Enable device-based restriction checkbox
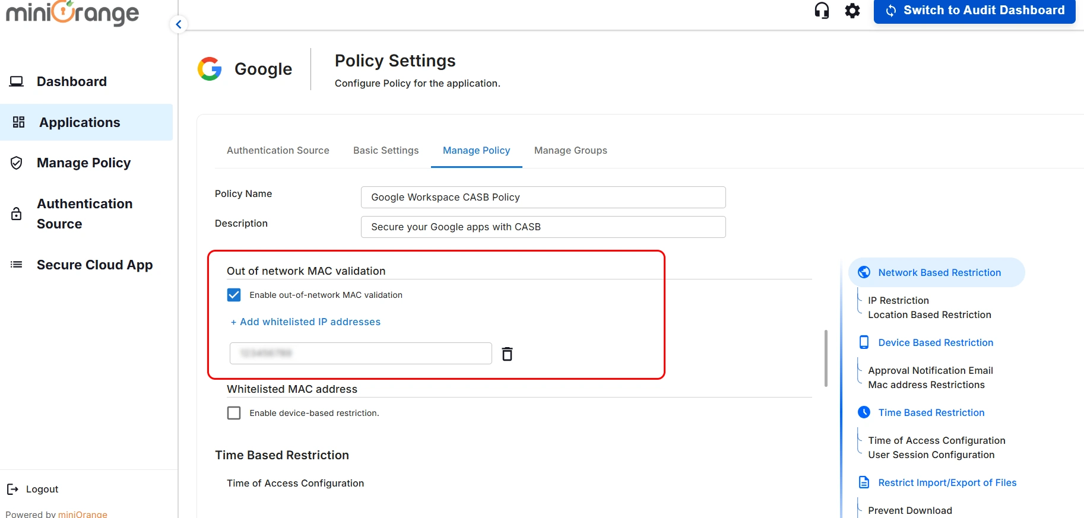Viewport: 1084px width, 518px height. 234,413
